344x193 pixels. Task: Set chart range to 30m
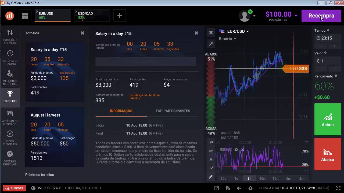[263, 179]
